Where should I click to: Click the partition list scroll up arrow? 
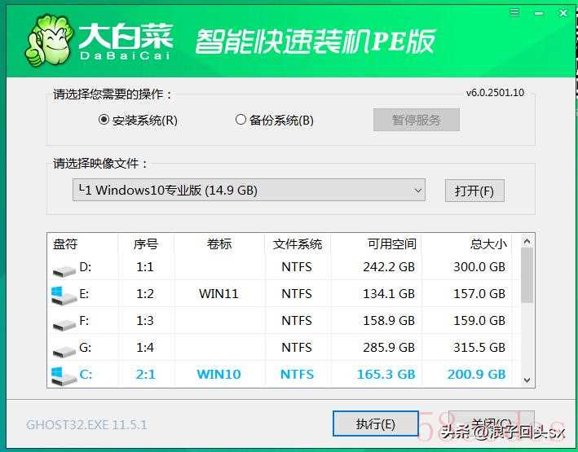tap(527, 241)
